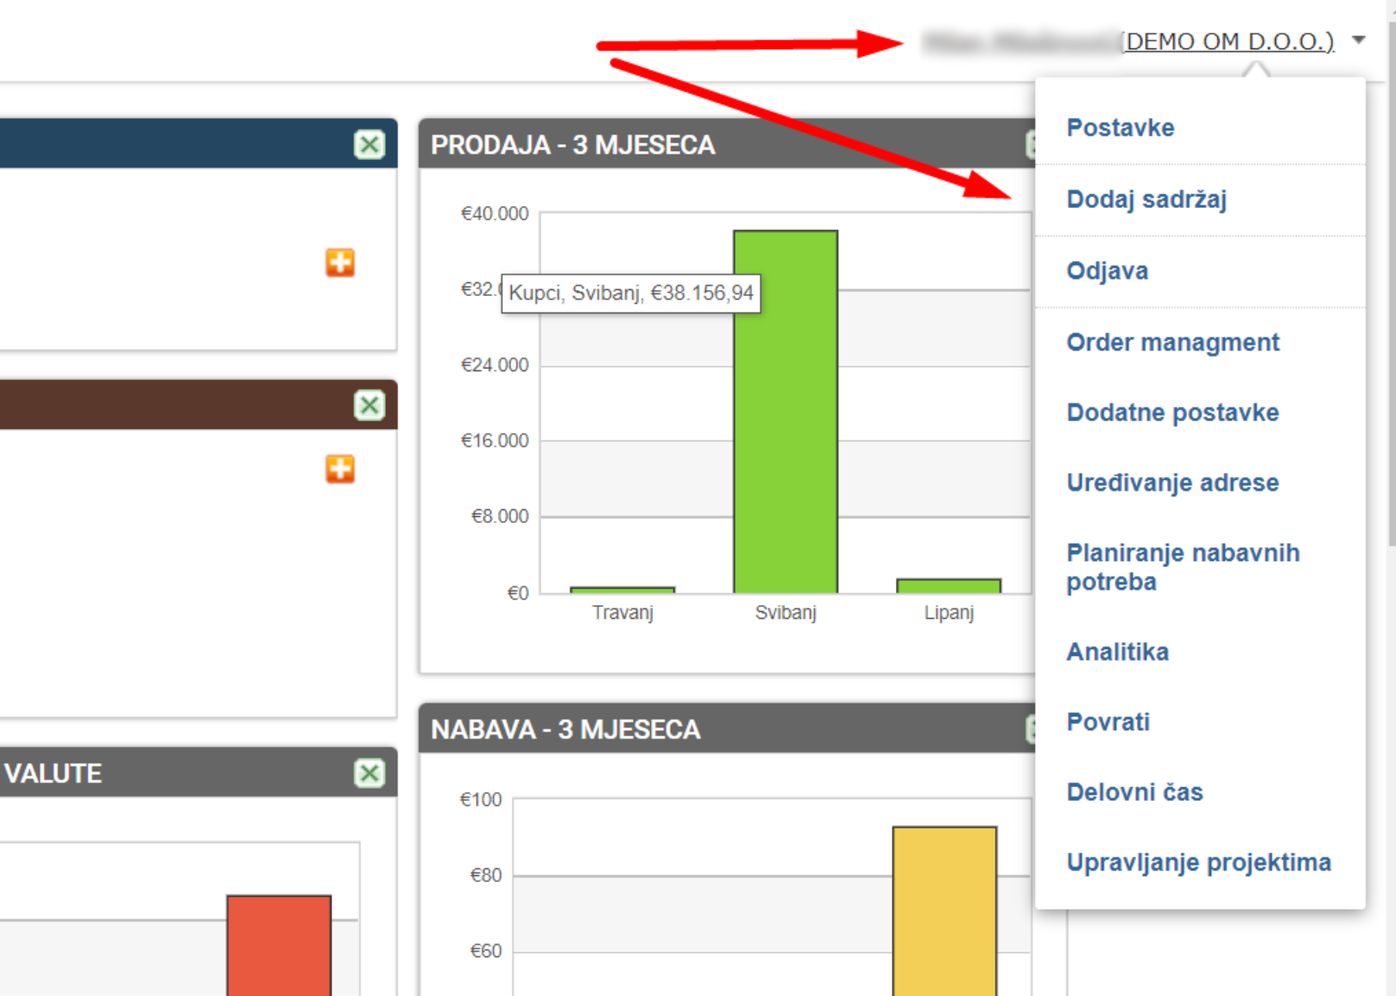Viewport: 1396px width, 996px height.
Task: Choose Povrati menu entry
Action: (1108, 722)
